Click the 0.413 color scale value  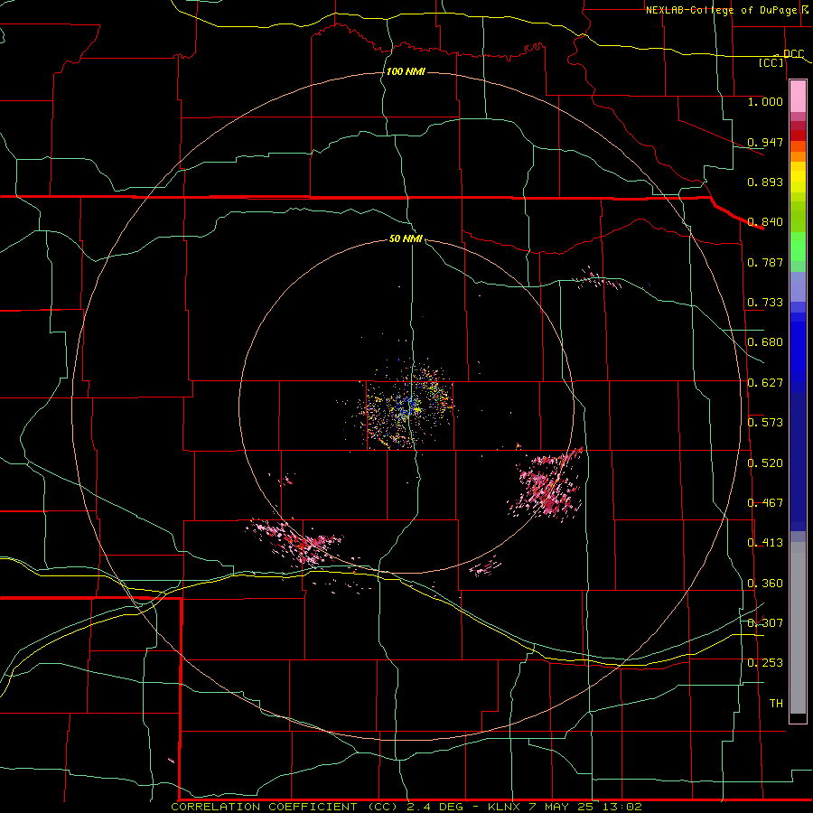(x=765, y=542)
